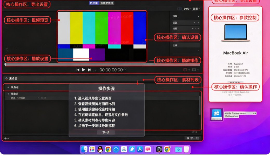Open QQ penguin app in the Dock

(x=100, y=149)
